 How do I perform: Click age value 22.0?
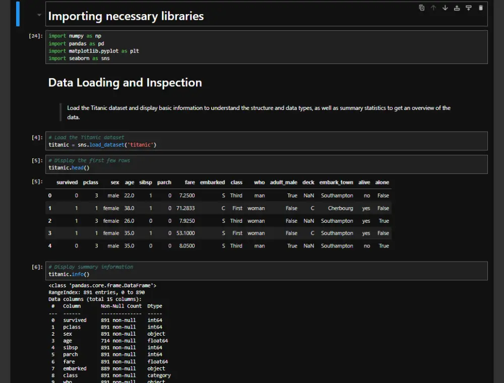tap(129, 196)
